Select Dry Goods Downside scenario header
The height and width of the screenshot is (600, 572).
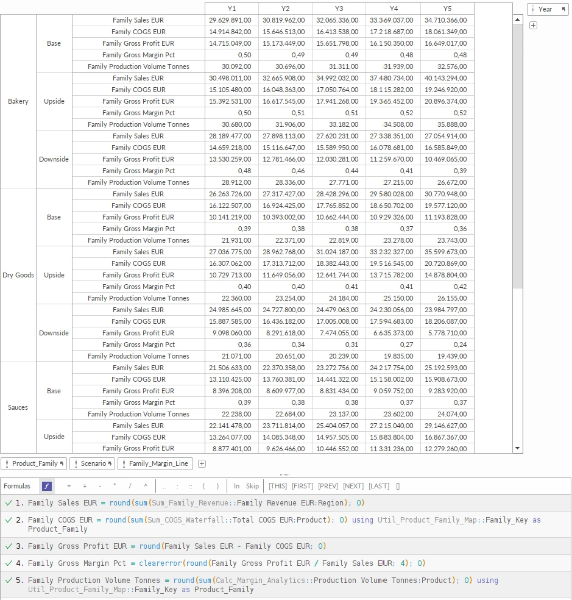coord(54,333)
